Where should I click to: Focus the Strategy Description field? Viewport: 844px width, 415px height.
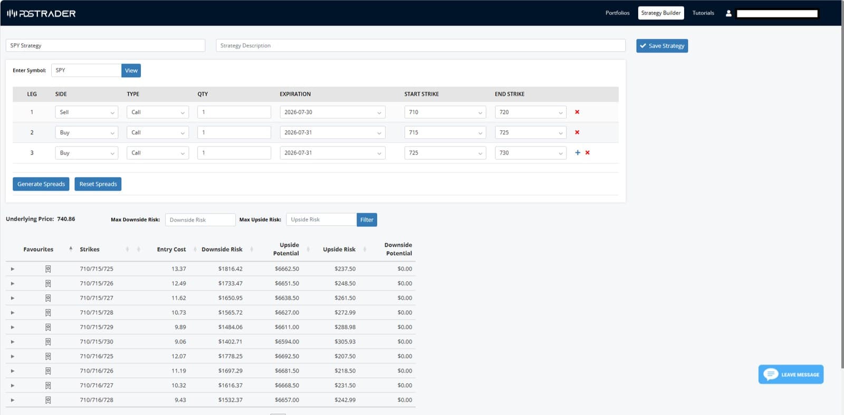[420, 45]
